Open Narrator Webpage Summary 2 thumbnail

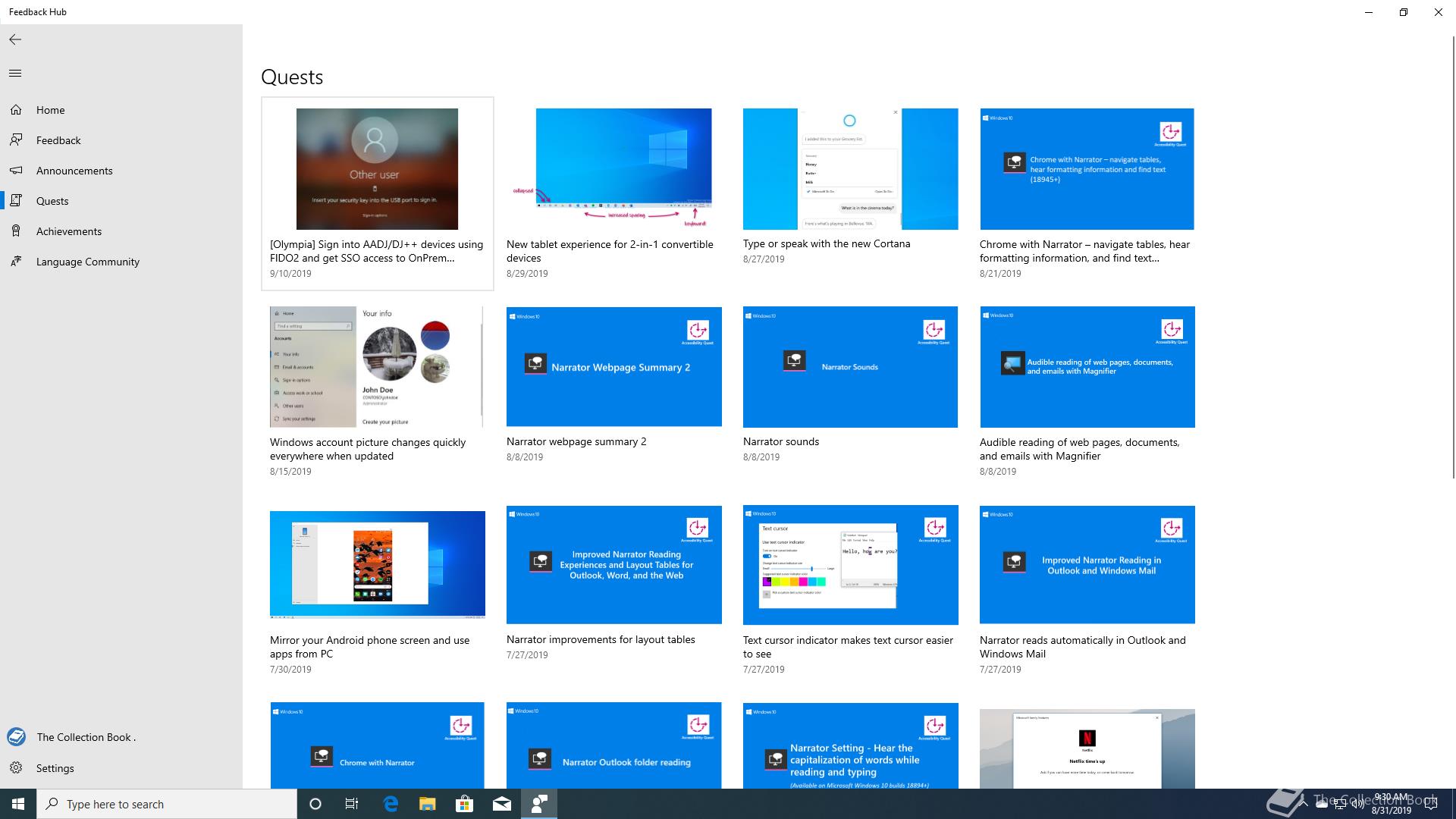pos(613,367)
